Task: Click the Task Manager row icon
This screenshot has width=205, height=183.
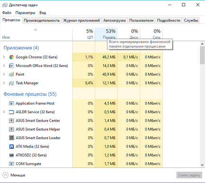Action: coord(11,83)
